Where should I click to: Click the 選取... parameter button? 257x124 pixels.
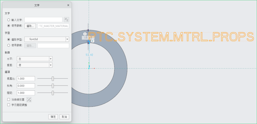click(x=30, y=26)
